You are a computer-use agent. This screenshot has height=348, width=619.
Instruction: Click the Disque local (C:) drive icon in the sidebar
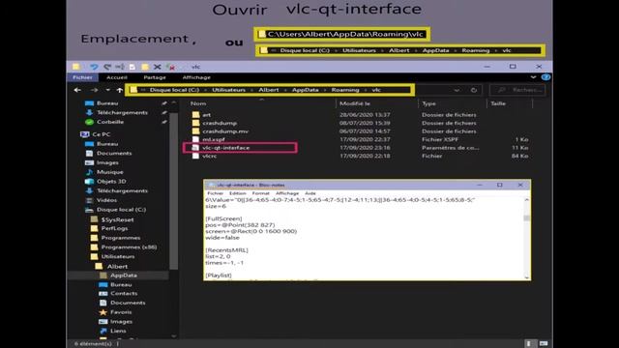(89, 210)
